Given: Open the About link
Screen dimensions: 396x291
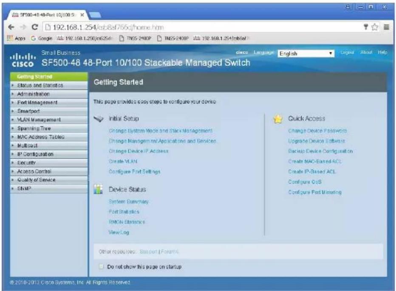Looking at the screenshot, I should tap(366, 52).
